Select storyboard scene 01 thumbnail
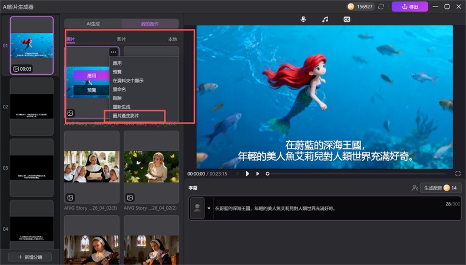The height and width of the screenshot is (265, 466). [32, 45]
